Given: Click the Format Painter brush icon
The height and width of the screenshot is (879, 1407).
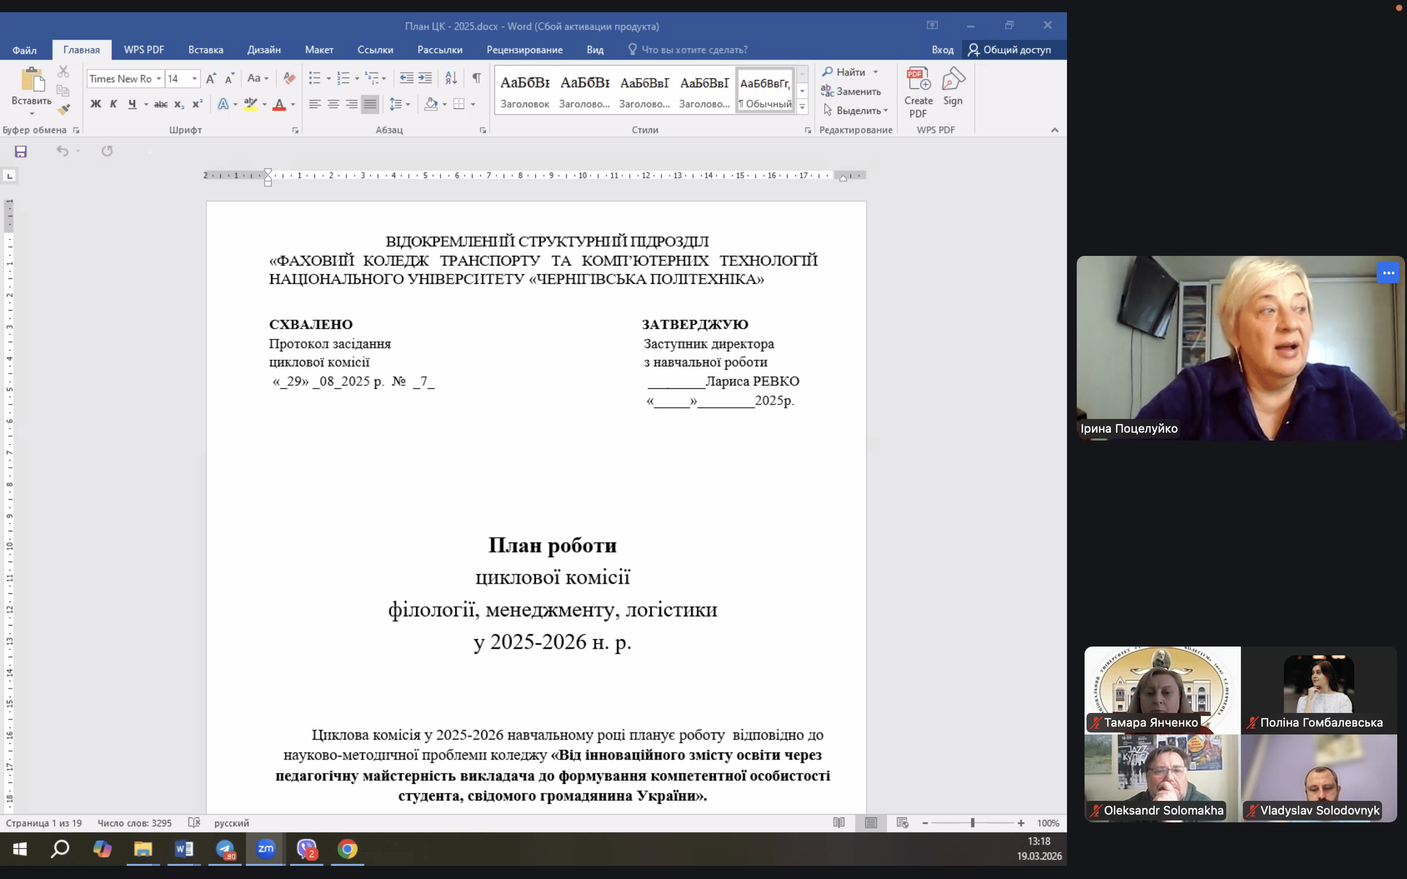Looking at the screenshot, I should (x=64, y=109).
